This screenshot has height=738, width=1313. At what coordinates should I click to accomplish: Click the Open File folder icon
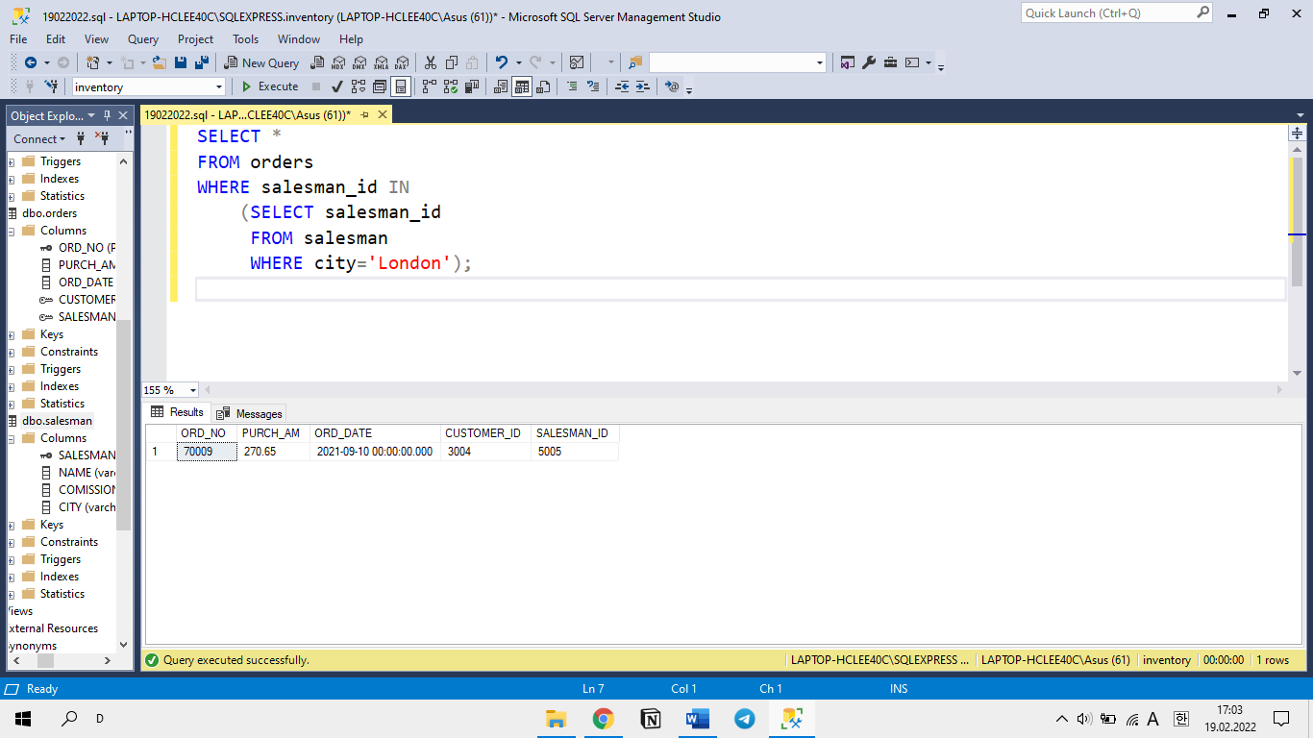tap(159, 62)
